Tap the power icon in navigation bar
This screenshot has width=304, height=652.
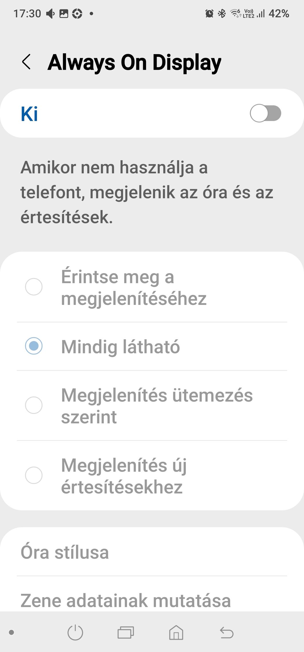(x=75, y=632)
